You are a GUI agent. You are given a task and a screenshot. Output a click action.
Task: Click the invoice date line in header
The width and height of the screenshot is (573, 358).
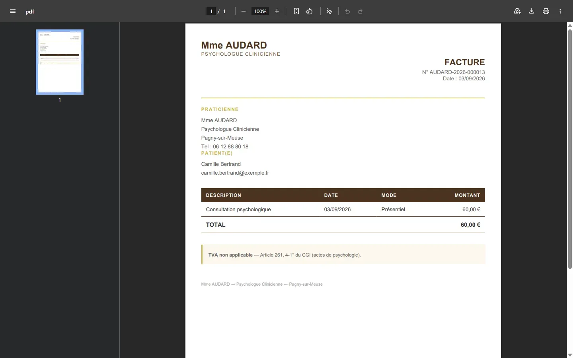[x=464, y=79]
